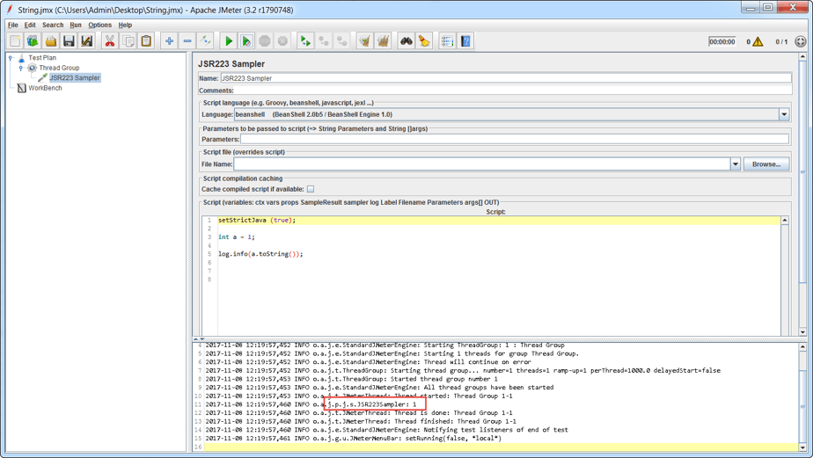
Task: Open the Edit menu
Action: click(x=30, y=25)
